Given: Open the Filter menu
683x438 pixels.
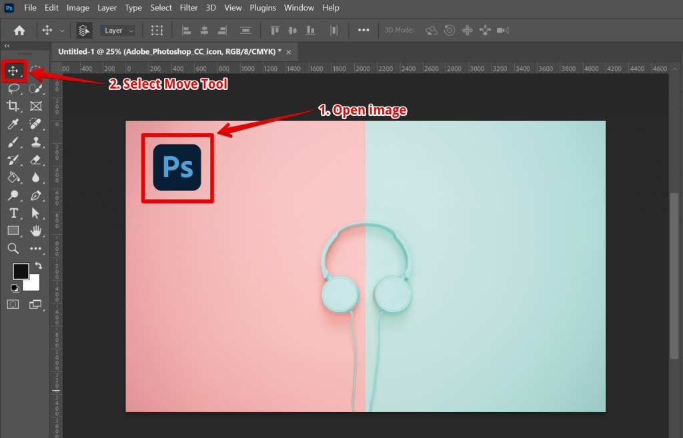Looking at the screenshot, I should [189, 8].
